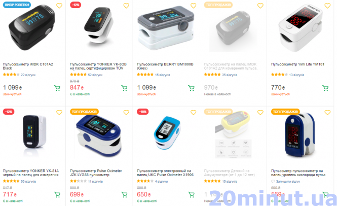Add Yimi Life YM101 to cart
Viewport: 337px width, 206px height.
(x=325, y=88)
